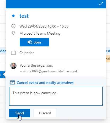Click the clock icon next to the date
Screen dimensions: 110x123
click(x=13, y=26)
